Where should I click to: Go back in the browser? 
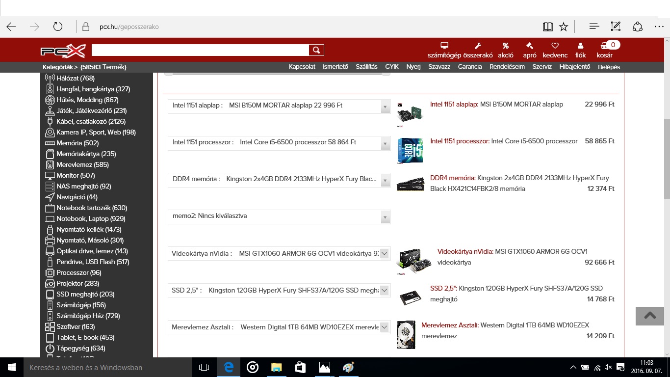click(11, 27)
